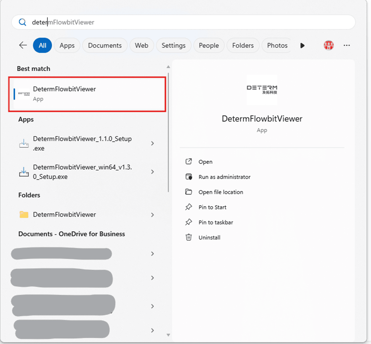Expand DetermFlowbitViewer_1.1.0_Setup.exe chevron
This screenshot has width=371, height=344.
[152, 143]
